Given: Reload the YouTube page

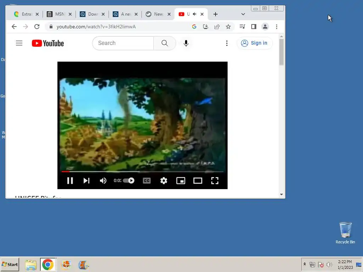Looking at the screenshot, I should [x=37, y=27].
